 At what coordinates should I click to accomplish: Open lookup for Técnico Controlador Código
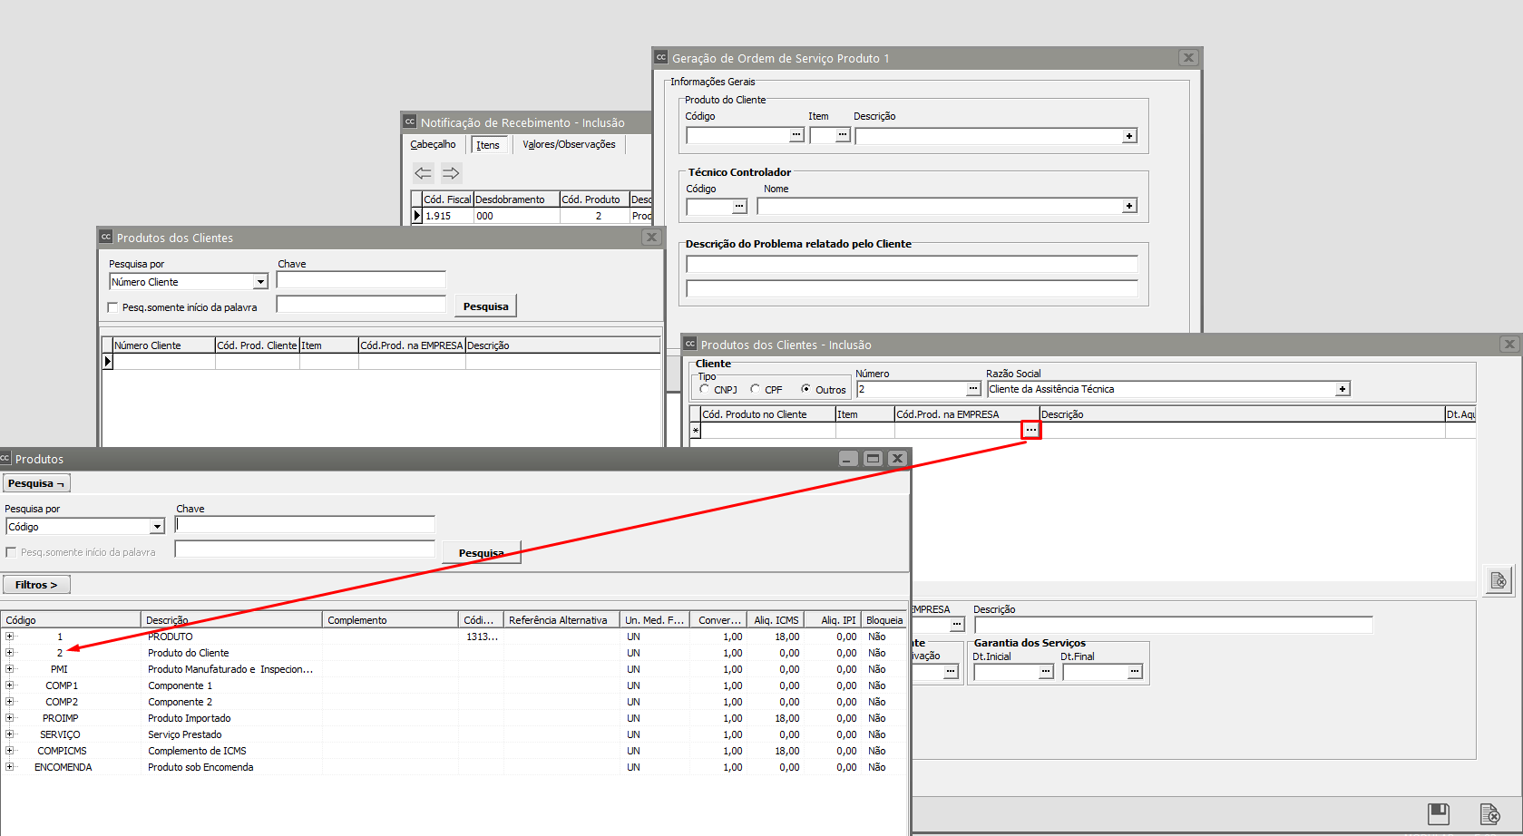click(739, 206)
